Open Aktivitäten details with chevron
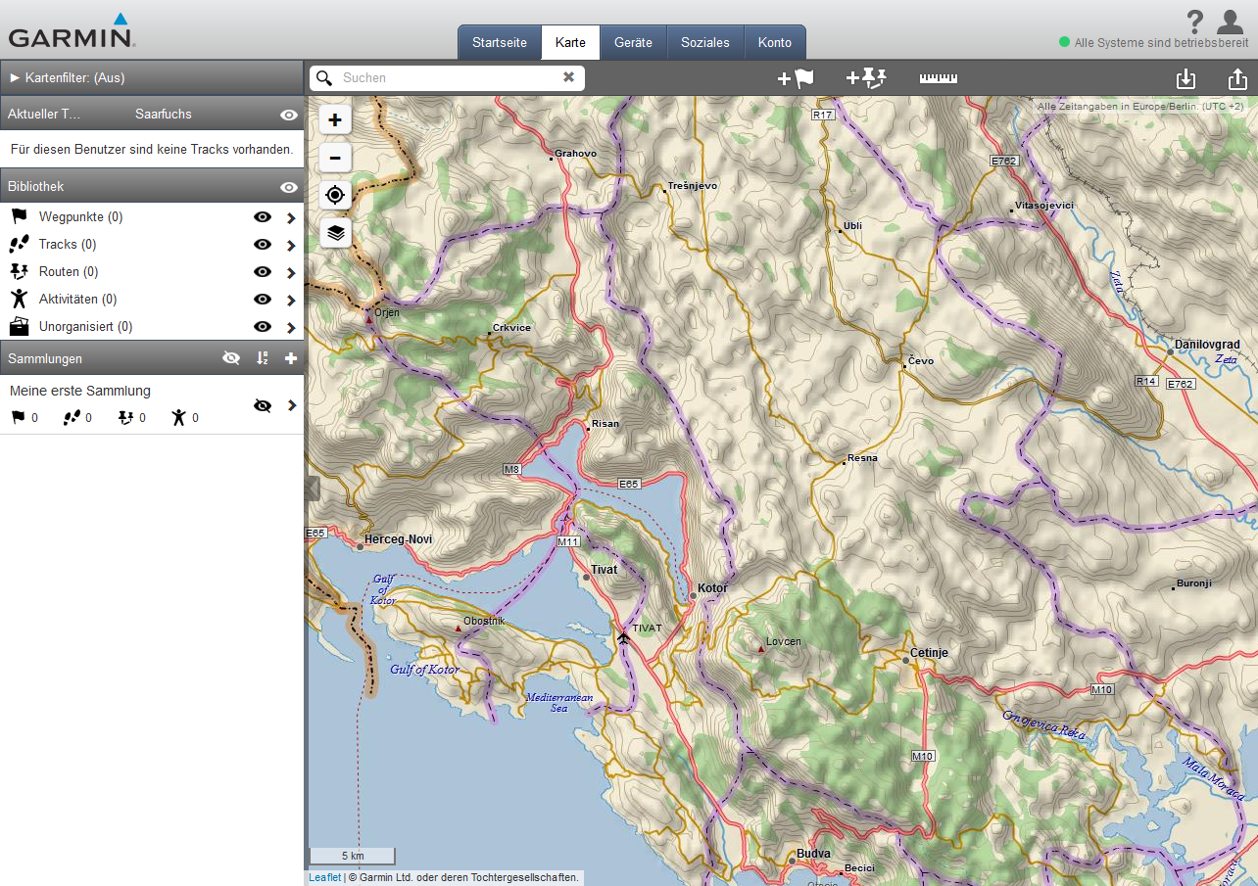 pyautogui.click(x=290, y=300)
